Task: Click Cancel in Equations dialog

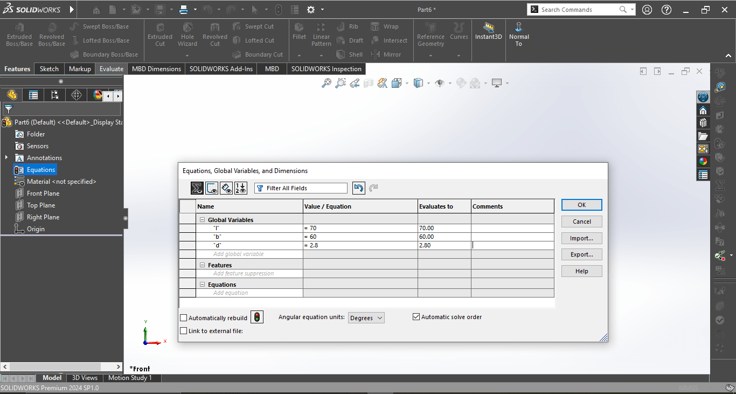Action: (581, 222)
